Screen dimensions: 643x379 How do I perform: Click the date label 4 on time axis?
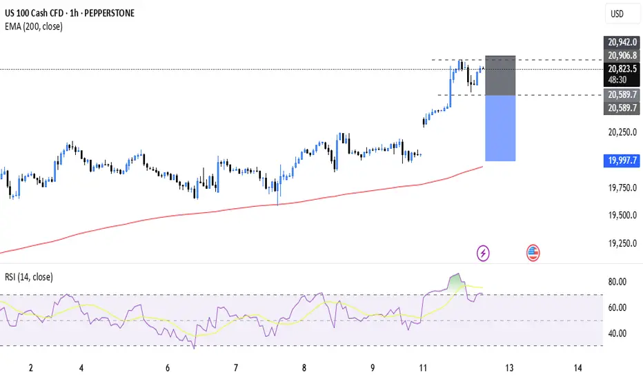81,368
